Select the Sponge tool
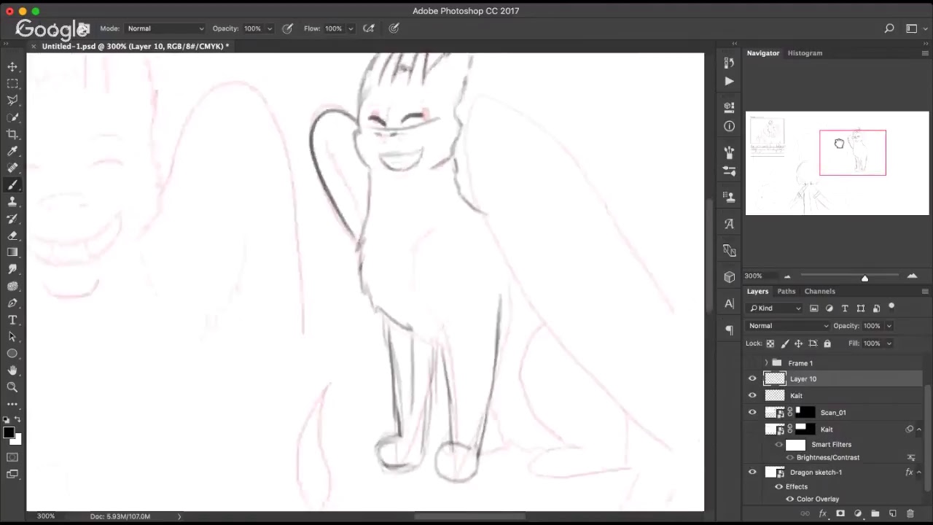This screenshot has width=933, height=525. [12, 286]
